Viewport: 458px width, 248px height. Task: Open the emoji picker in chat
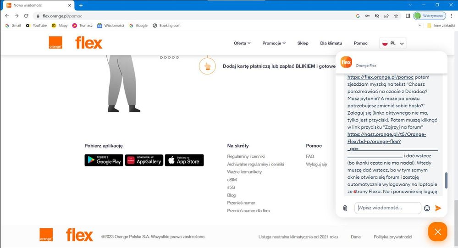click(x=427, y=208)
